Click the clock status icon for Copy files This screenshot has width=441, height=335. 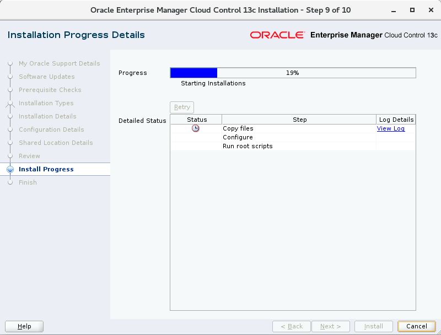[196, 128]
